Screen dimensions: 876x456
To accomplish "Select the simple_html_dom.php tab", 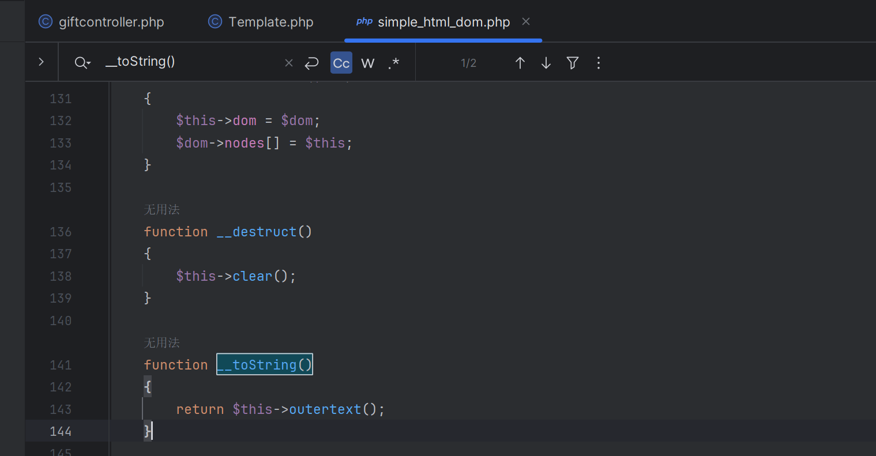I will [443, 22].
